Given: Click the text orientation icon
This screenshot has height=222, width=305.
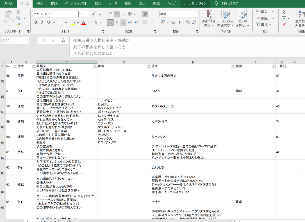Looking at the screenshot, I should pos(130,14).
